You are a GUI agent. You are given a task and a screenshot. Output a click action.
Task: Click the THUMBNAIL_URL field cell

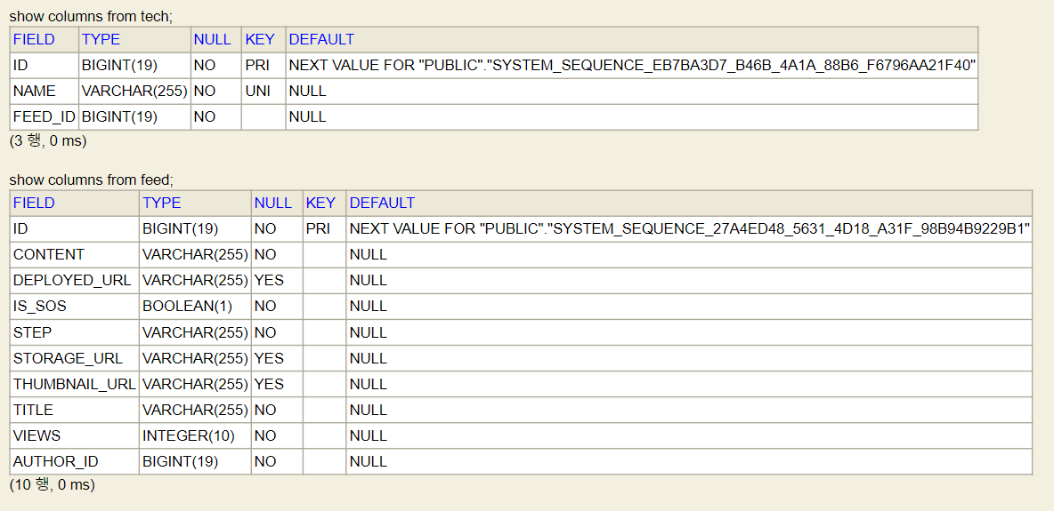tap(74, 384)
